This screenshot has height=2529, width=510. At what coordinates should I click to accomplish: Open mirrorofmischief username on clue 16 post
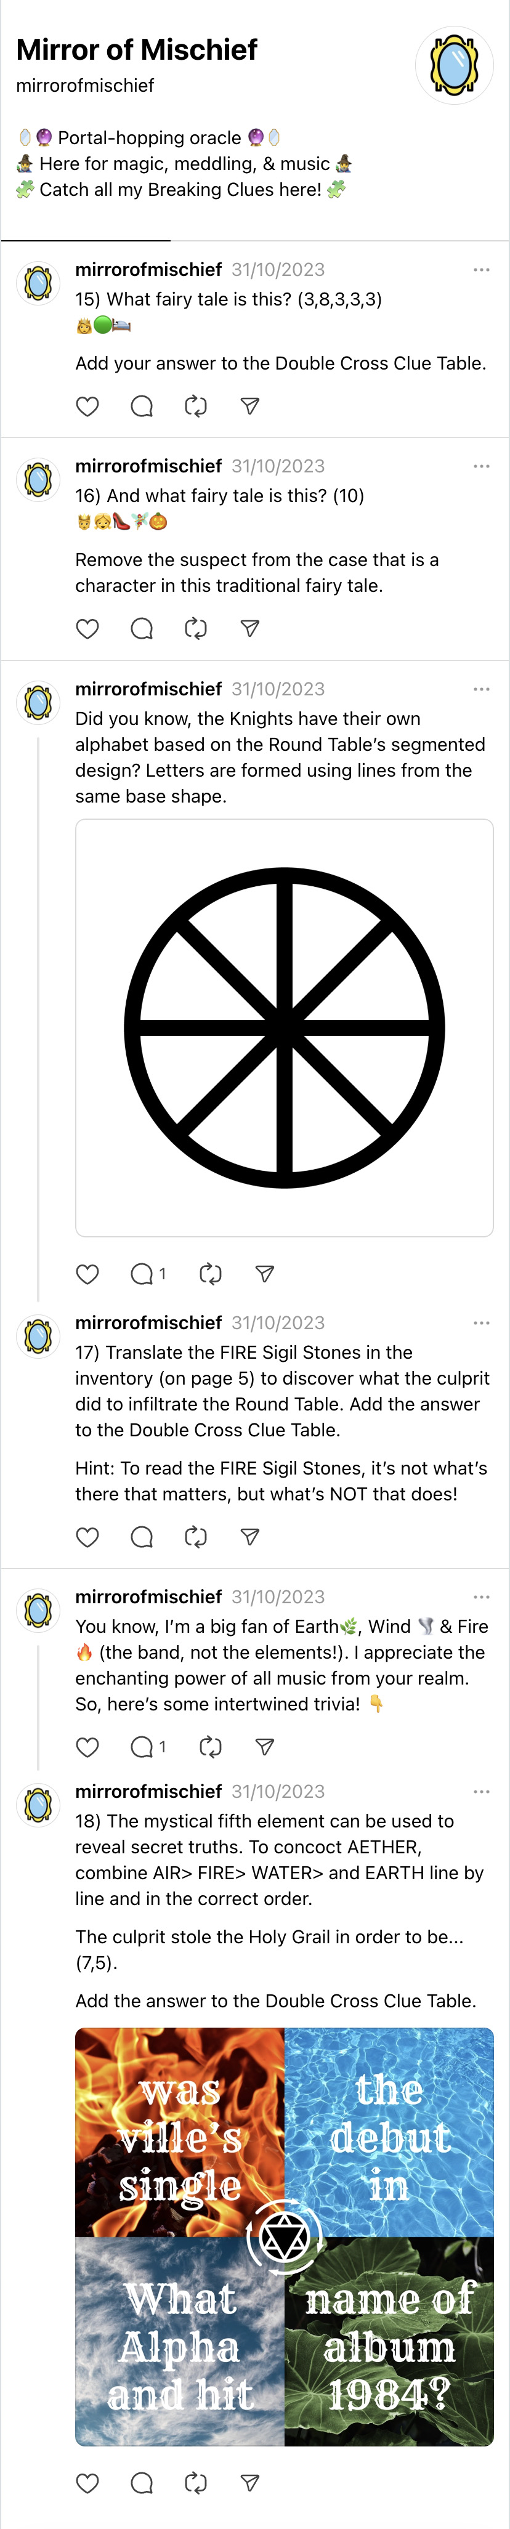[148, 466]
